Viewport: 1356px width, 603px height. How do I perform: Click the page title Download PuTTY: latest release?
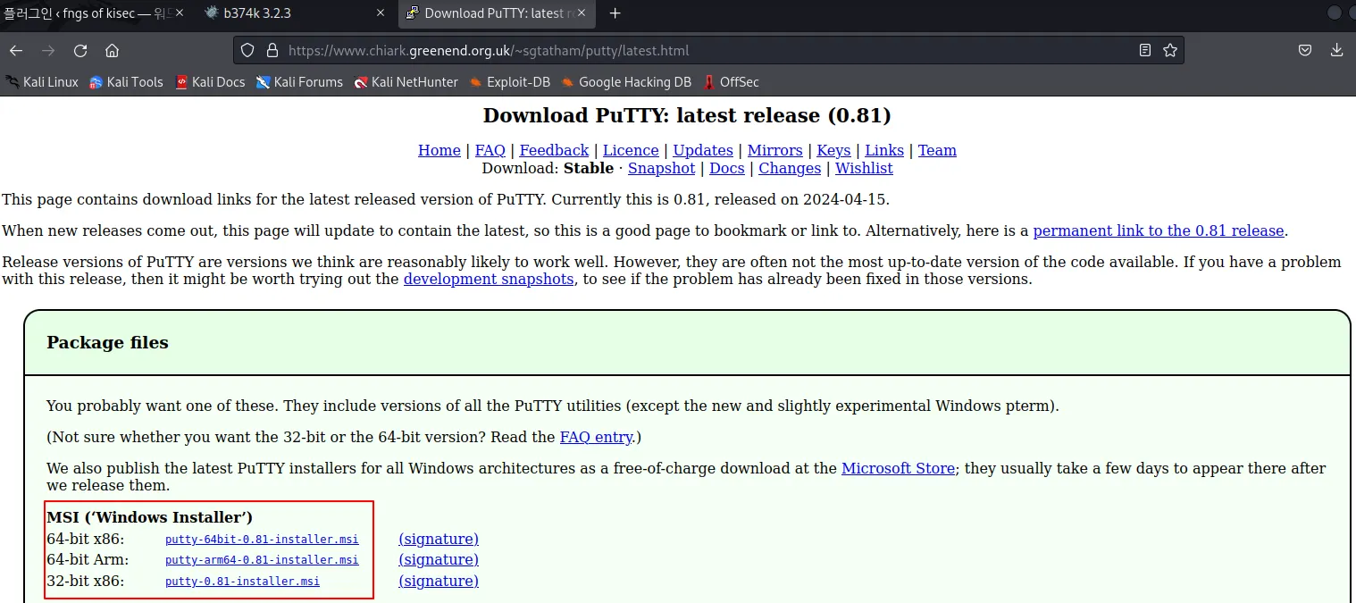687,115
